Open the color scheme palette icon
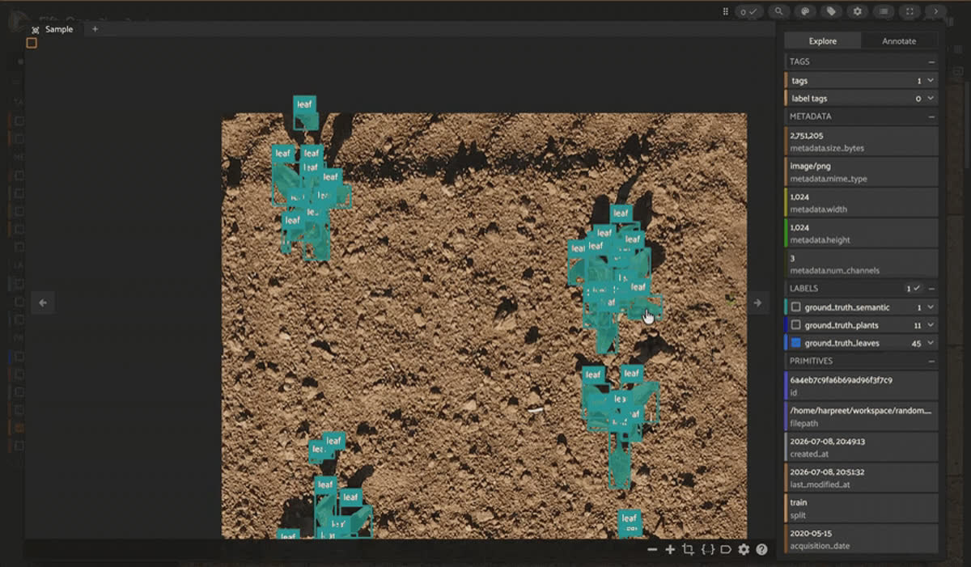This screenshot has height=567, width=971. pyautogui.click(x=804, y=11)
